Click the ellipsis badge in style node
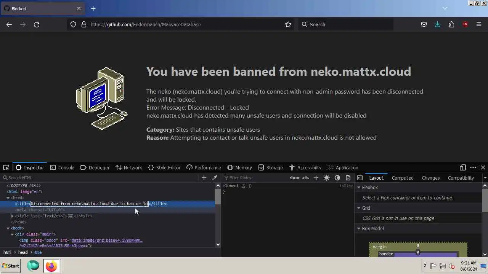 click(x=70, y=216)
